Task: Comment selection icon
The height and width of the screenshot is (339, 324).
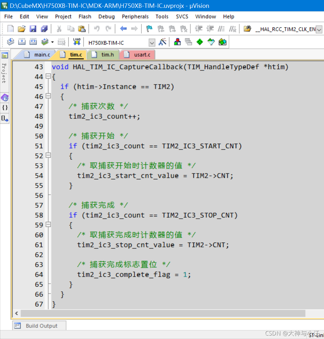Action: [x=221, y=29]
